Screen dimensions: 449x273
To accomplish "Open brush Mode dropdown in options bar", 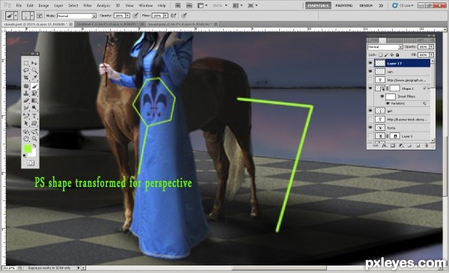I will click(x=76, y=16).
